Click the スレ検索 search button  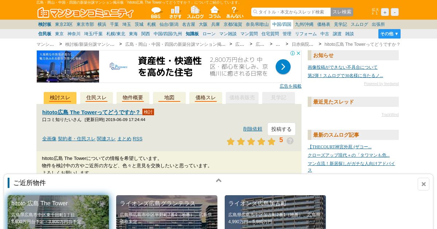click(x=342, y=12)
